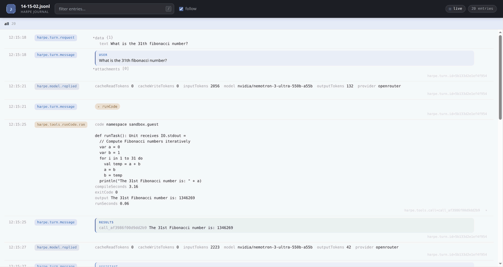Click harpe.model.replied tag at 12:15:21
This screenshot has height=267, width=503.
coord(57,86)
